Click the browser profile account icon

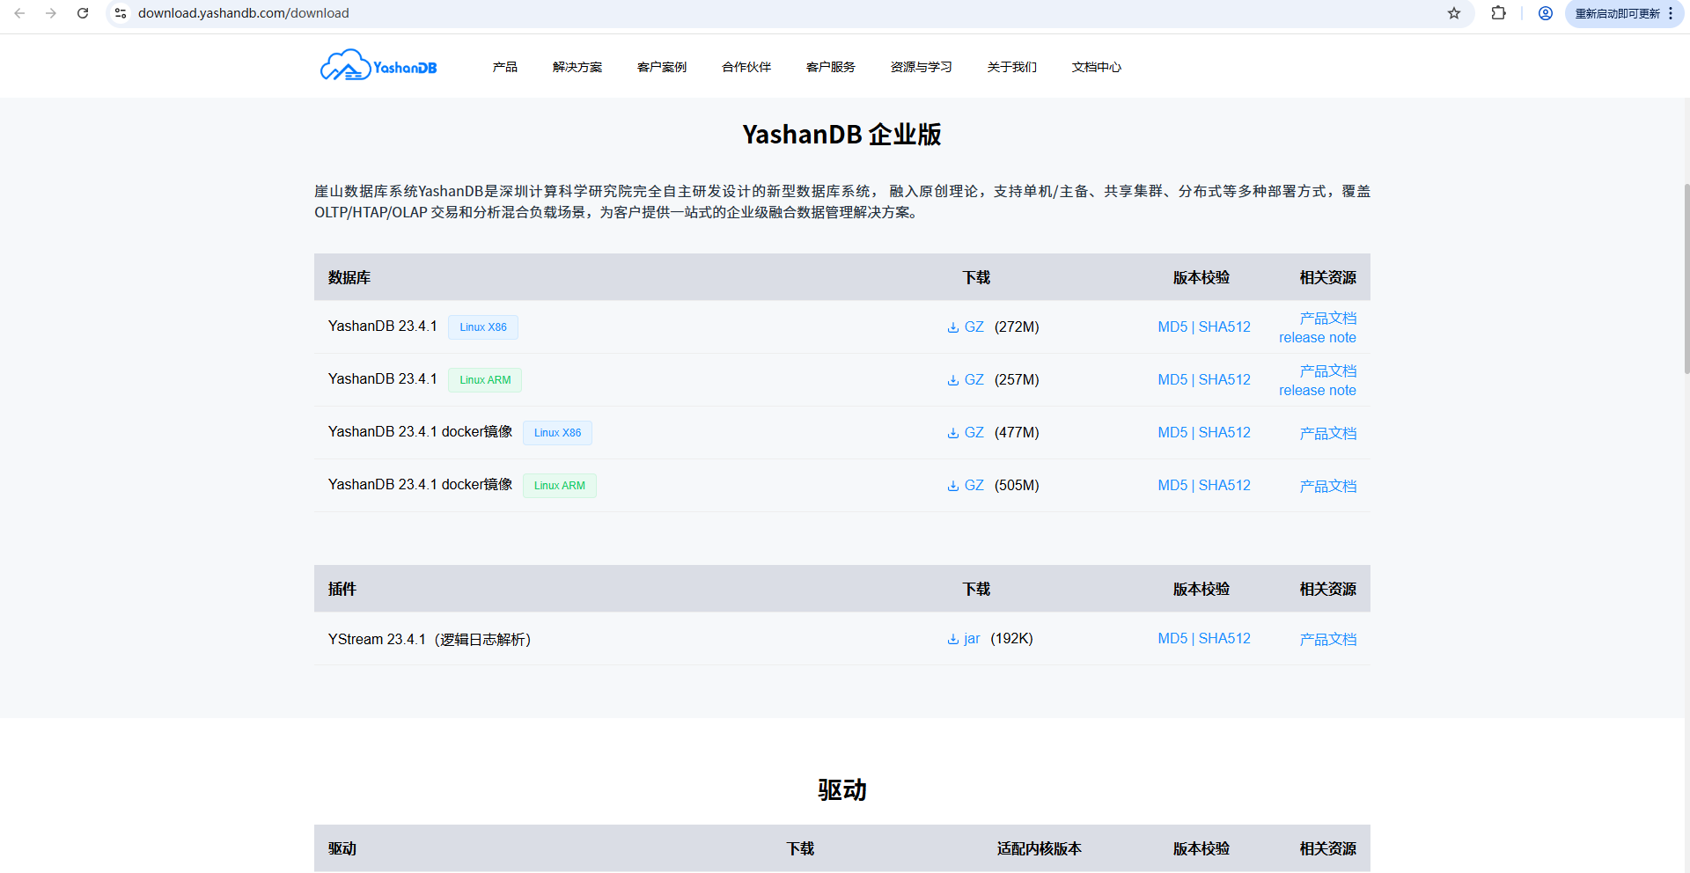click(x=1546, y=13)
